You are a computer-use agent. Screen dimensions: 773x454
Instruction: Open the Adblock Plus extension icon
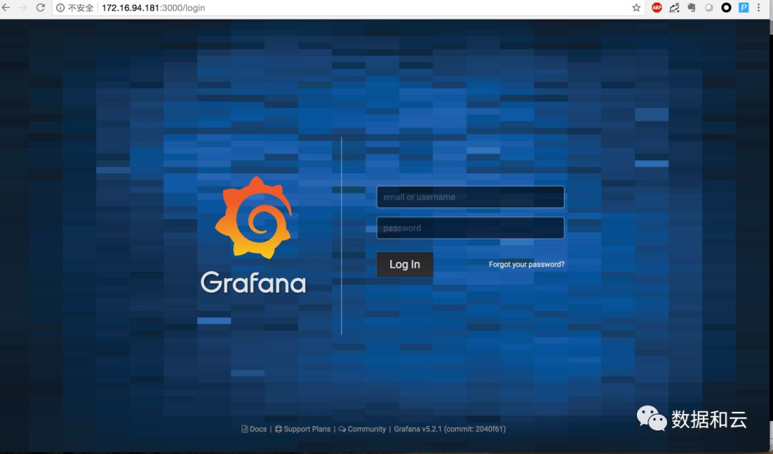[656, 8]
